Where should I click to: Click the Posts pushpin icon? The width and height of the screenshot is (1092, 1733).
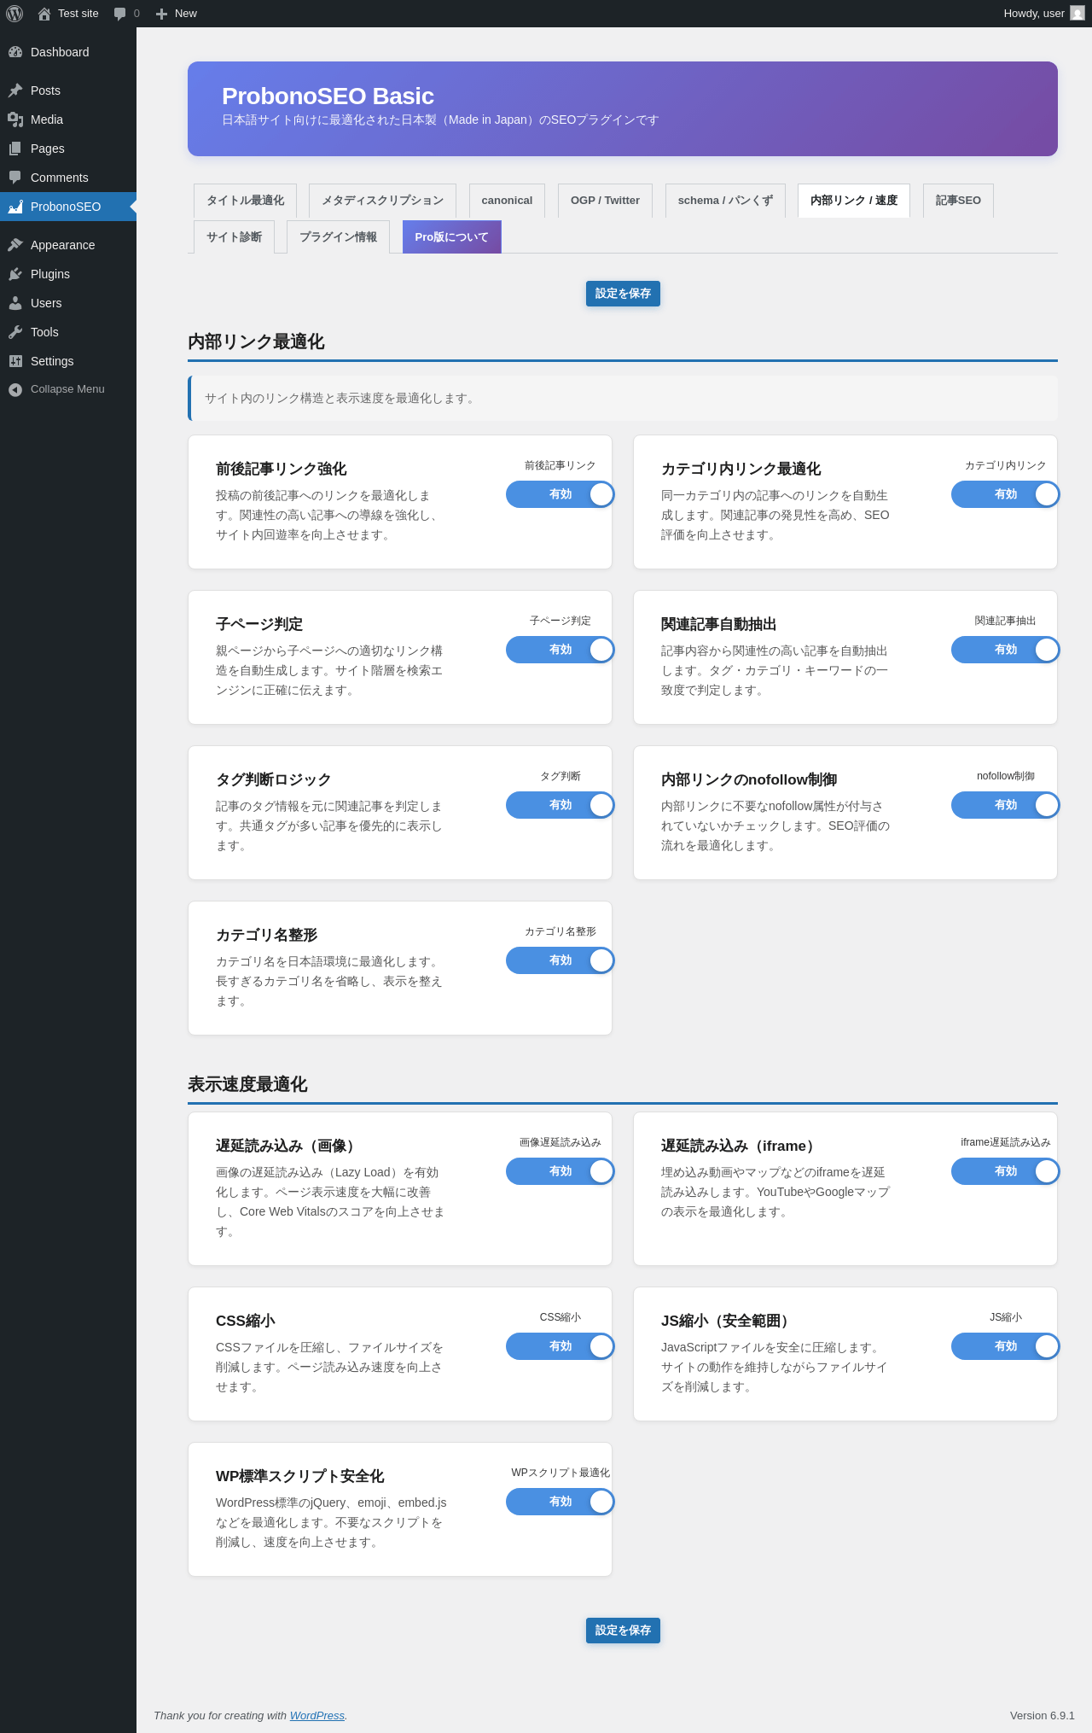coord(15,90)
